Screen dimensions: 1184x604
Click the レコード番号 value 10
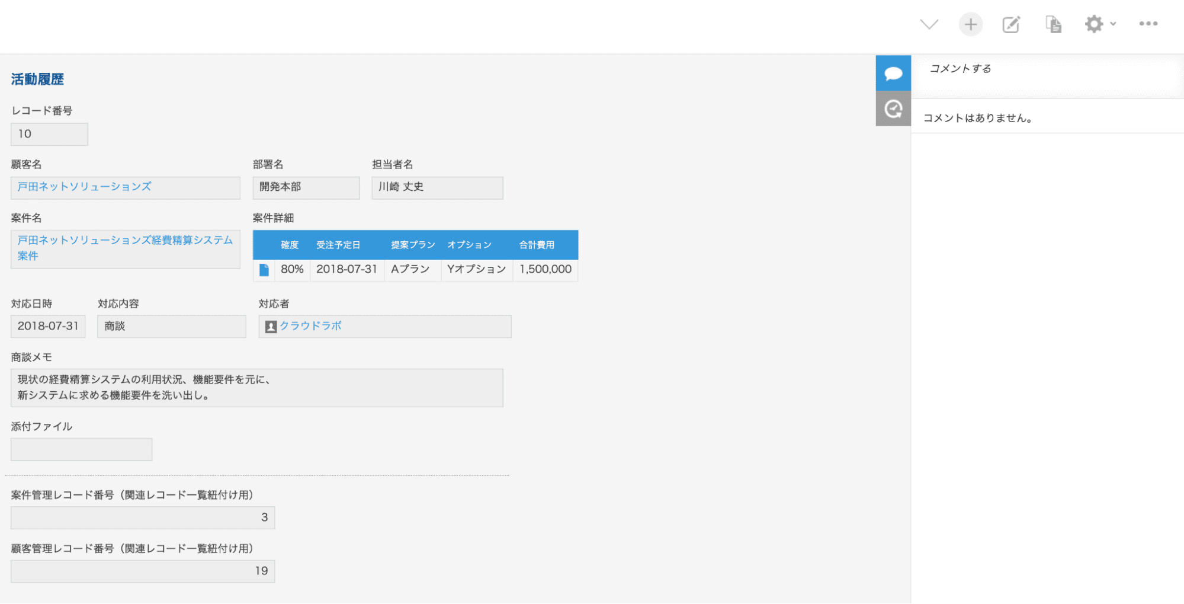[49, 135]
